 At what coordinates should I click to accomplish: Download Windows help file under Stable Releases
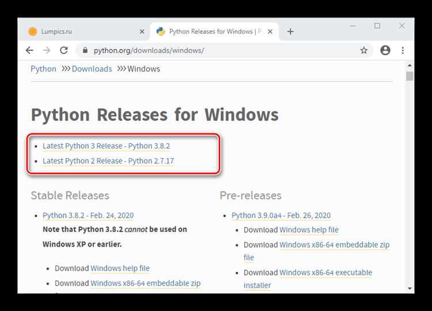tap(120, 268)
